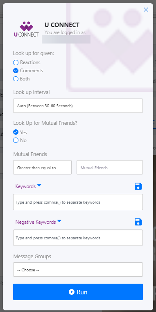Choose Yes for mutual friends lookup
Screen dimensions: 156x312
pyautogui.click(x=16, y=132)
